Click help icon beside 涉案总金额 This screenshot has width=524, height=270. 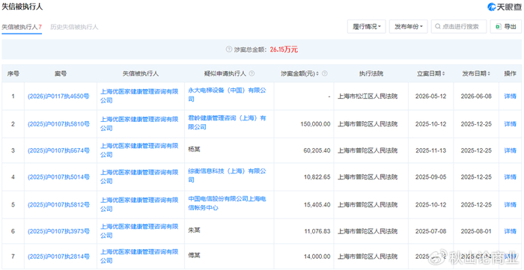(x=228, y=49)
